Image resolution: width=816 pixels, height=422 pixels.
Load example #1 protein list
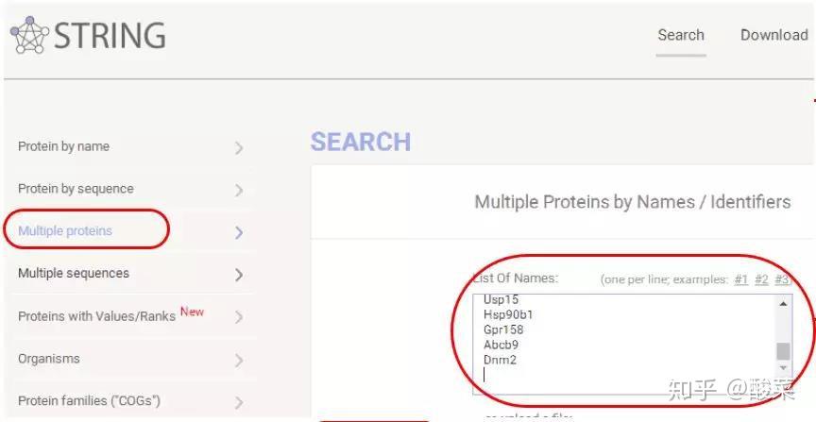pos(741,279)
